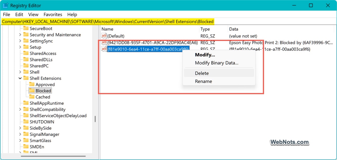The image size is (337, 160).
Task: Click the Shell key folder icon
Action: (26, 72)
